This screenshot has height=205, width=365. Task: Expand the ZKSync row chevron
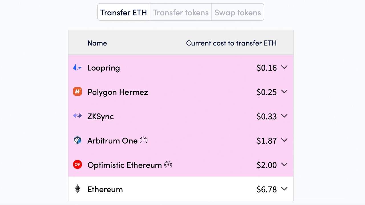click(x=284, y=116)
